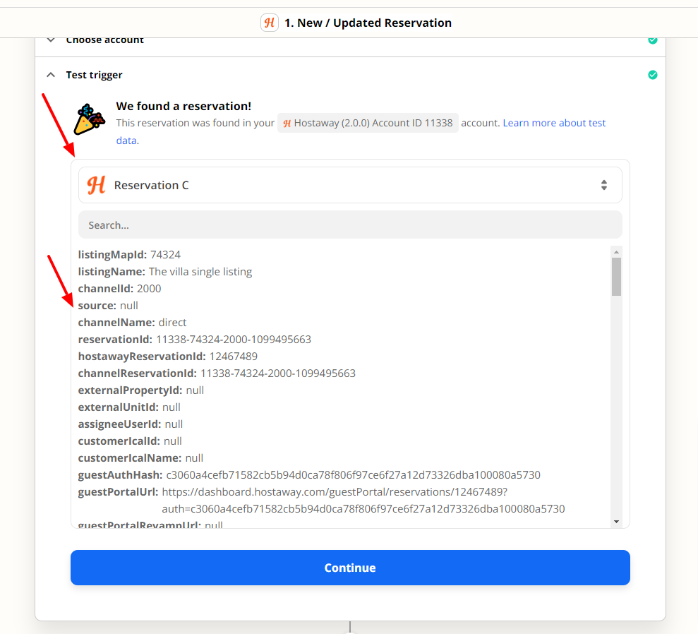Click the scrollbar down arrow in data list
Image resolution: width=698 pixels, height=634 pixels.
(x=617, y=521)
